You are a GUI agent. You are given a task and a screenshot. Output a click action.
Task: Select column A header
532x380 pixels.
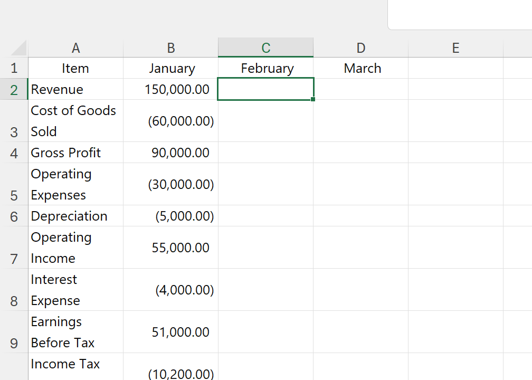(75, 48)
